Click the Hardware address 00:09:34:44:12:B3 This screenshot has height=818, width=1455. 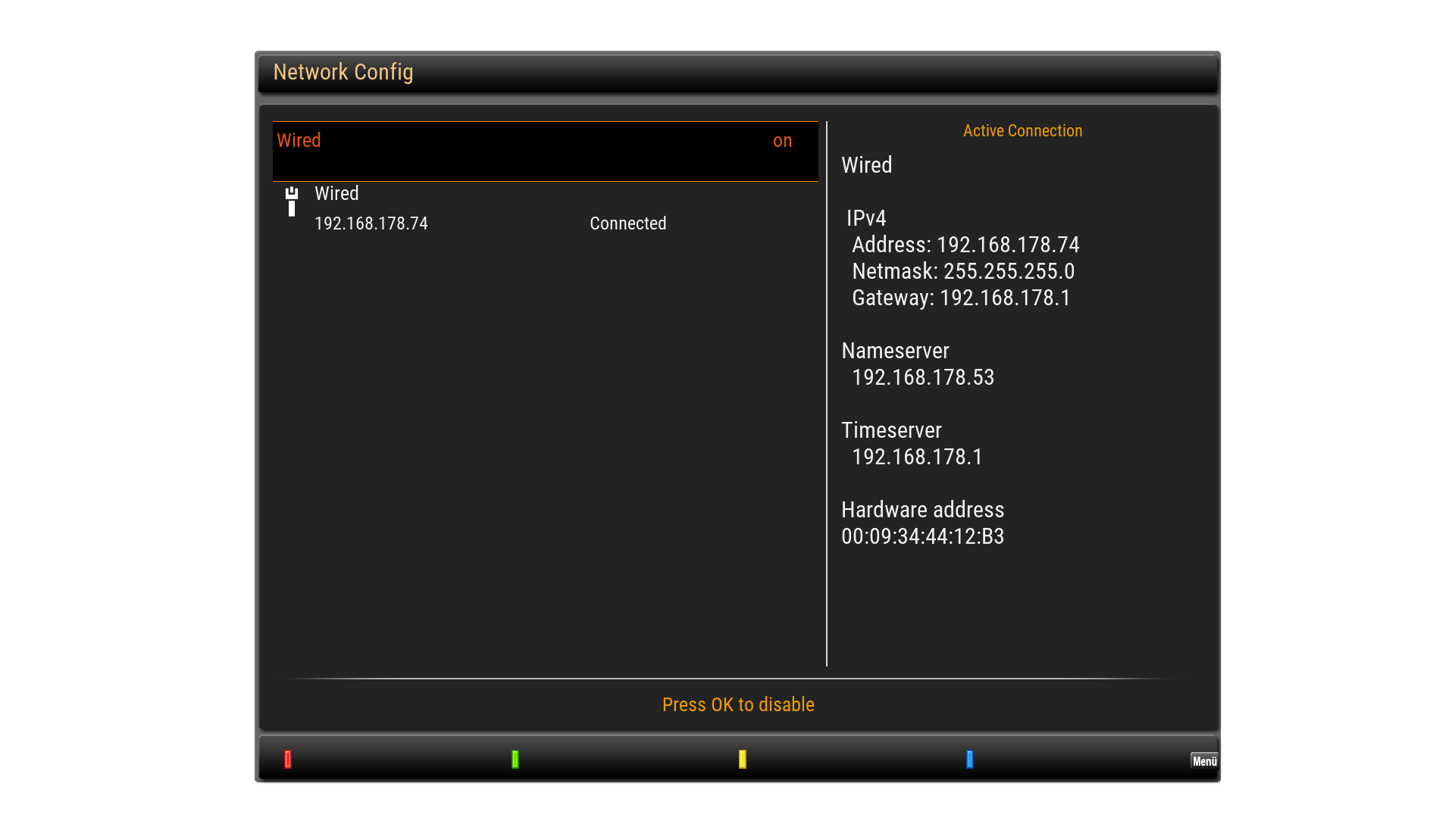tap(922, 537)
